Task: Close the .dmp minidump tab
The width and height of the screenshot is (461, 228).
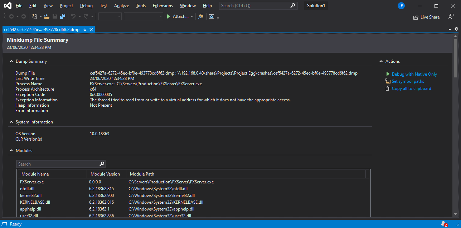Action: 91,30
